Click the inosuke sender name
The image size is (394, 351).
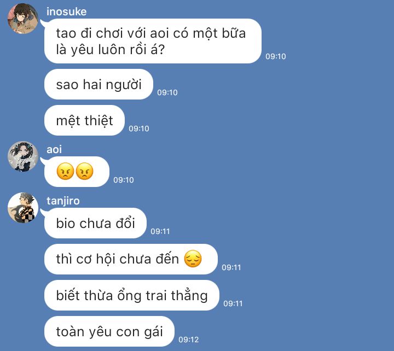(x=66, y=11)
